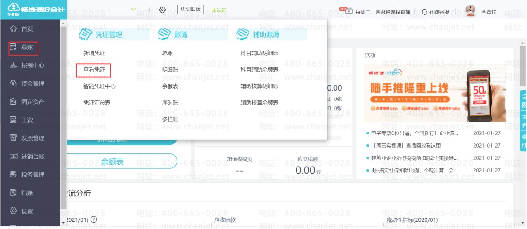
Task: Open 在线客服 support link
Action: pyautogui.click(x=439, y=12)
